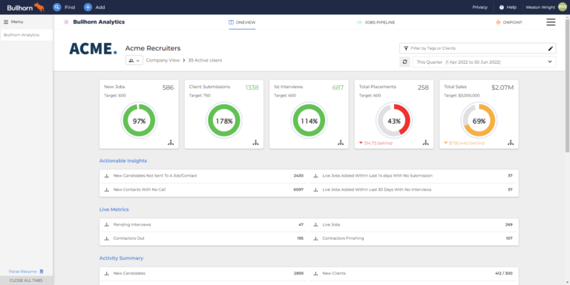Click the 195 Contractors Out count
Image resolution: width=570 pixels, height=285 pixels.
pos(301,238)
